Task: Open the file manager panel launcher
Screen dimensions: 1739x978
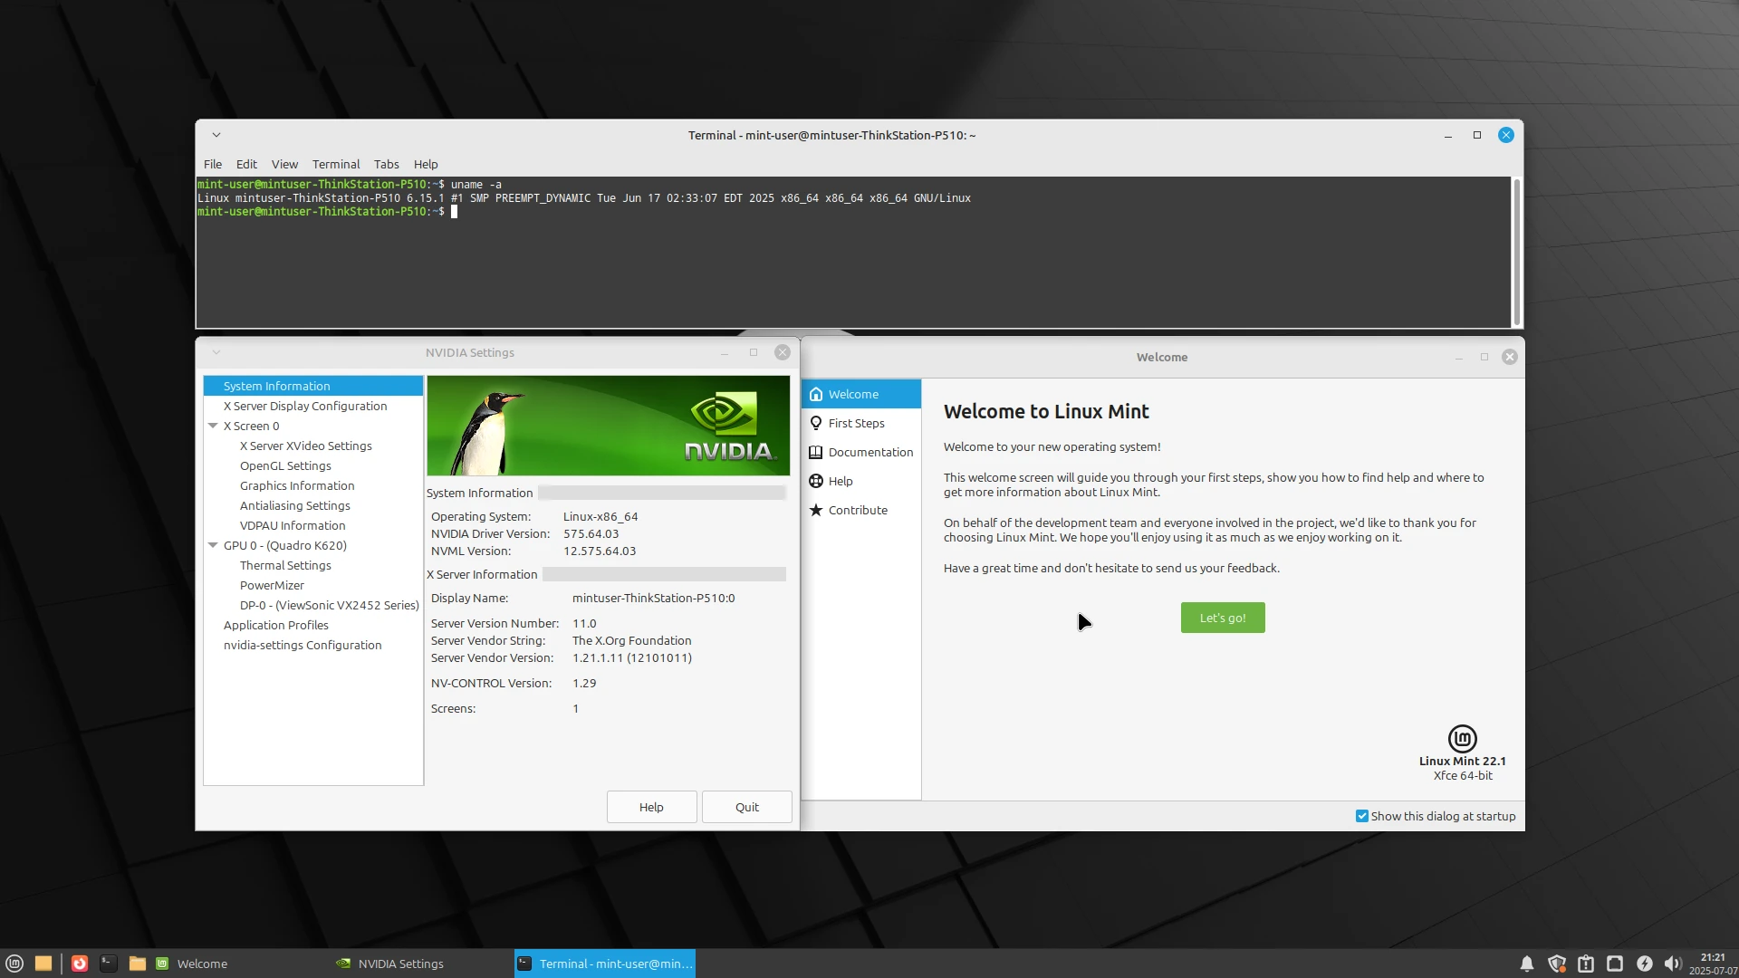Action: (x=138, y=964)
